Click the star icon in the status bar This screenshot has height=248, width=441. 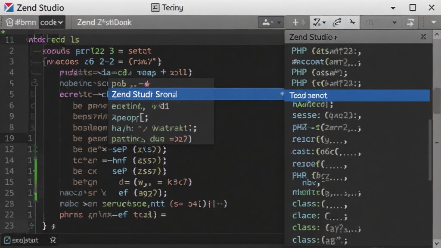[53, 240]
